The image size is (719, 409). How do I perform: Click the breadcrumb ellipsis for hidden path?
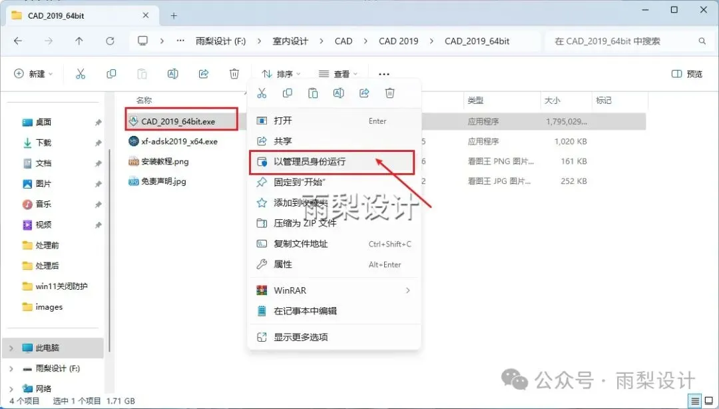tap(180, 41)
